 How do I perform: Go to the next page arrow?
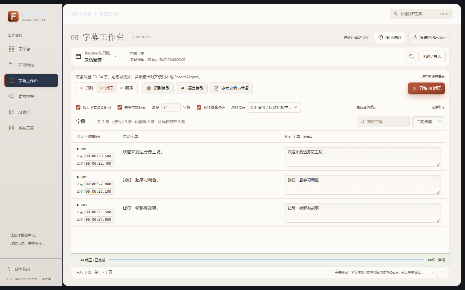pyautogui.click(x=441, y=272)
